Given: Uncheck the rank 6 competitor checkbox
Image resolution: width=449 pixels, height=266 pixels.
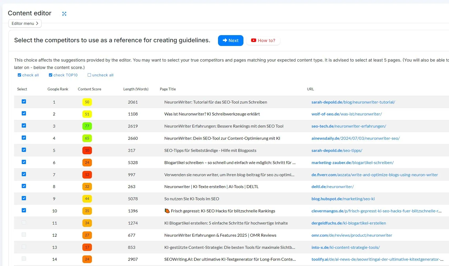Looking at the screenshot, I should [x=24, y=162].
